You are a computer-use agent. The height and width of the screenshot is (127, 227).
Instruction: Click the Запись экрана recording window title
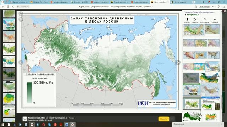pyautogui.click(x=179, y=124)
